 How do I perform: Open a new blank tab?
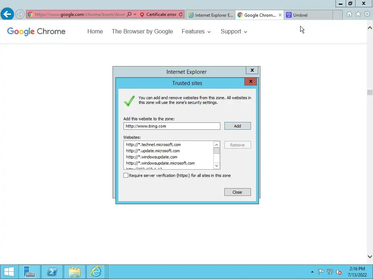point(338,15)
